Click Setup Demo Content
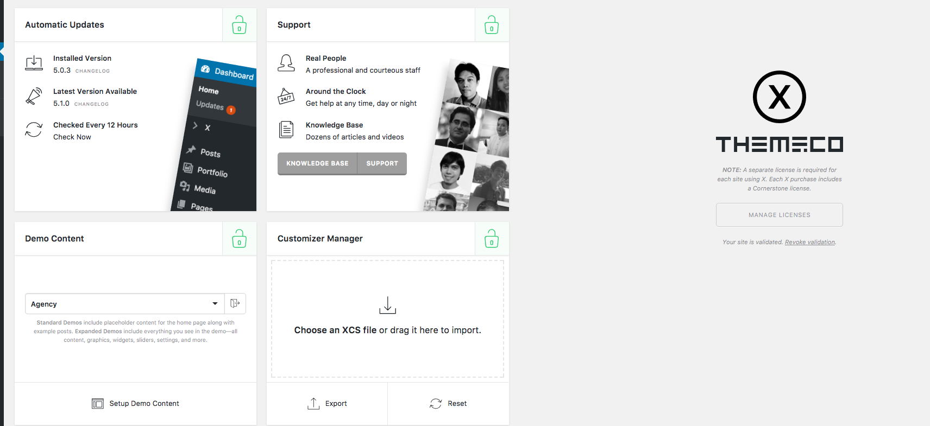 click(136, 404)
